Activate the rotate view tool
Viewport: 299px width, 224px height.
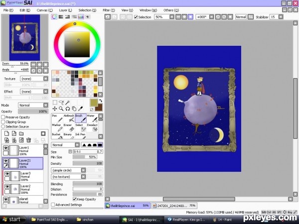click(x=67, y=109)
